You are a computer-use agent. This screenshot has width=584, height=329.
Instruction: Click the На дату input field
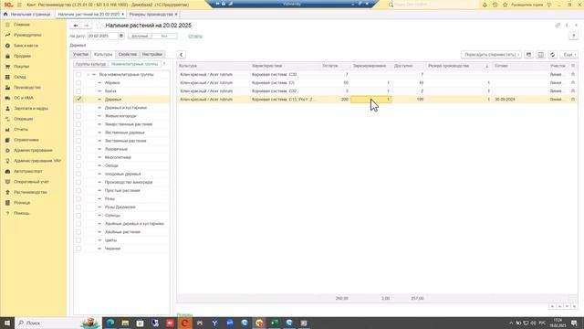click(x=102, y=36)
